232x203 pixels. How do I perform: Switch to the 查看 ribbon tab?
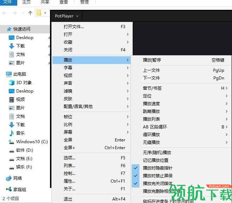(64, 2)
